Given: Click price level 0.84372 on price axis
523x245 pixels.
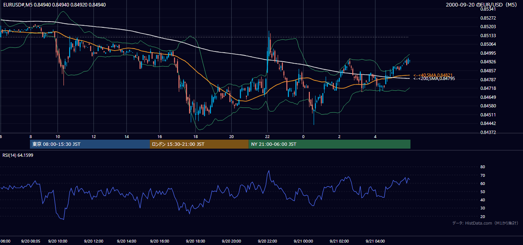Looking at the screenshot, I should [x=488, y=132].
